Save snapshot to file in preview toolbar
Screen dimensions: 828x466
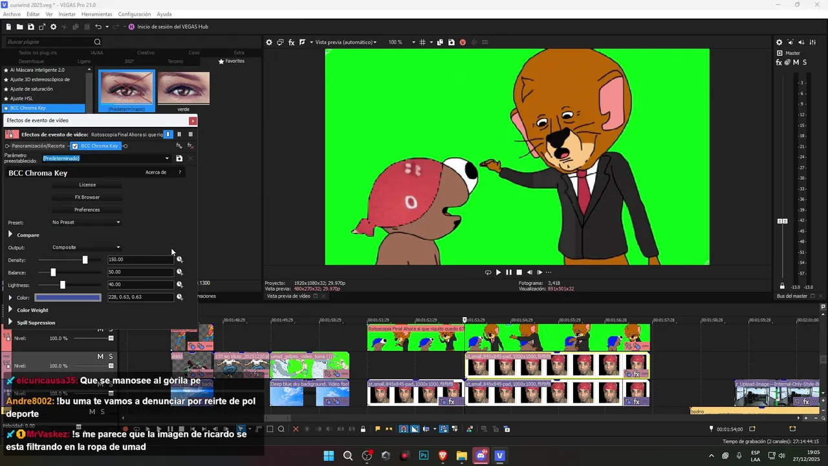(x=451, y=42)
